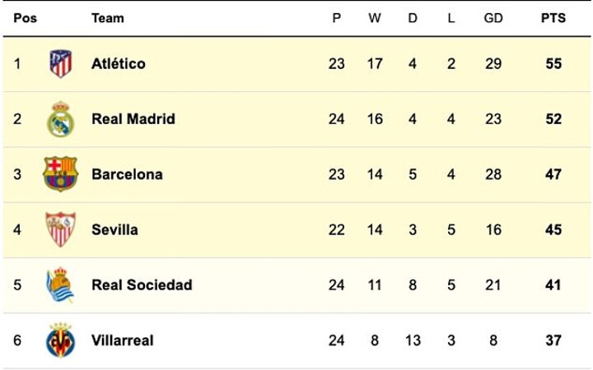The width and height of the screenshot is (593, 370).
Task: Open the Barcelona team name link
Action: pyautogui.click(x=127, y=174)
